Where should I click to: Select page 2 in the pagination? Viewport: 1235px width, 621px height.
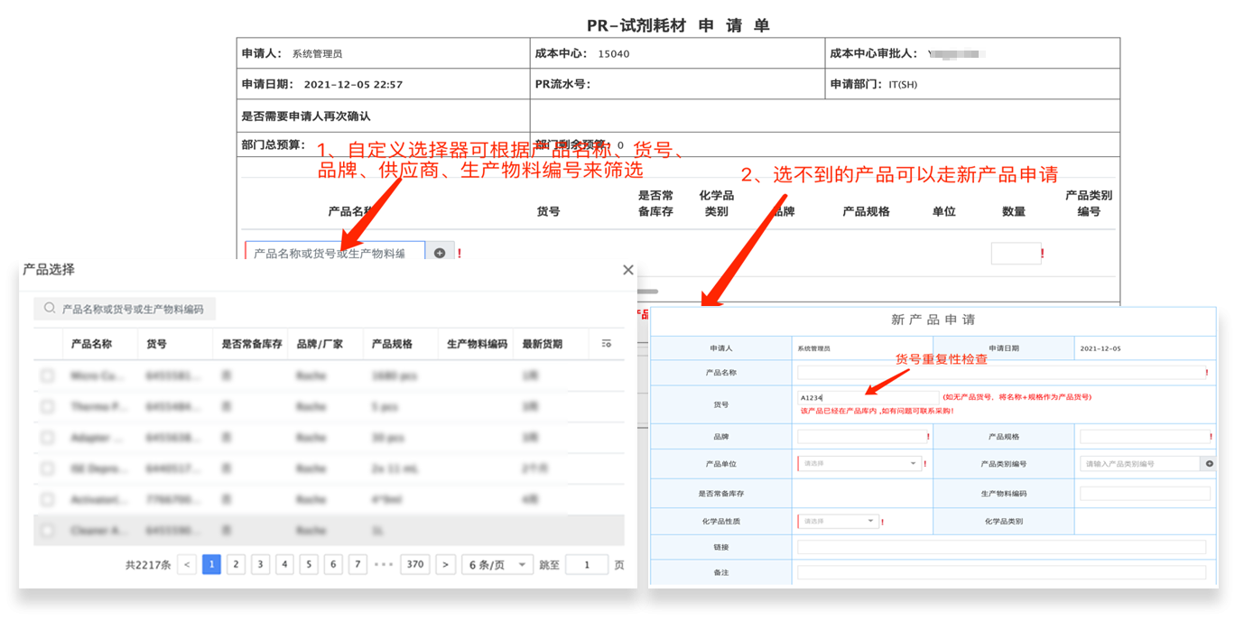(236, 565)
